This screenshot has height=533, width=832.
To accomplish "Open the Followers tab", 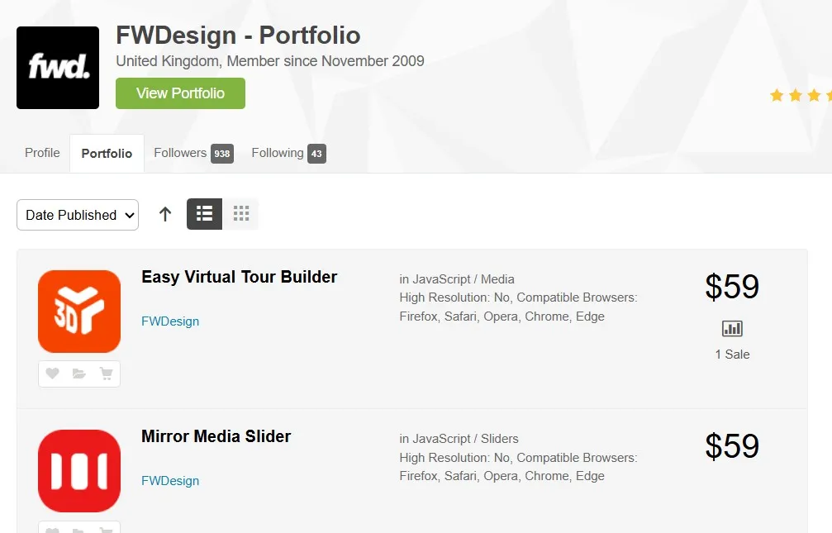I will (x=193, y=153).
